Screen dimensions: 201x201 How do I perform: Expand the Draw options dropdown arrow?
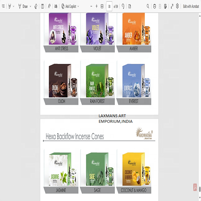(30, 6)
